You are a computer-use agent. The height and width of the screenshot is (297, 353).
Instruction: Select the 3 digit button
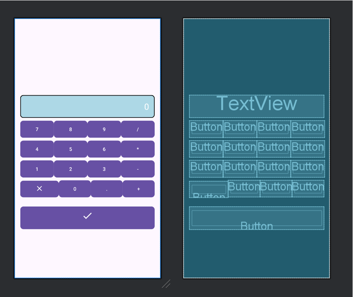[x=104, y=169]
